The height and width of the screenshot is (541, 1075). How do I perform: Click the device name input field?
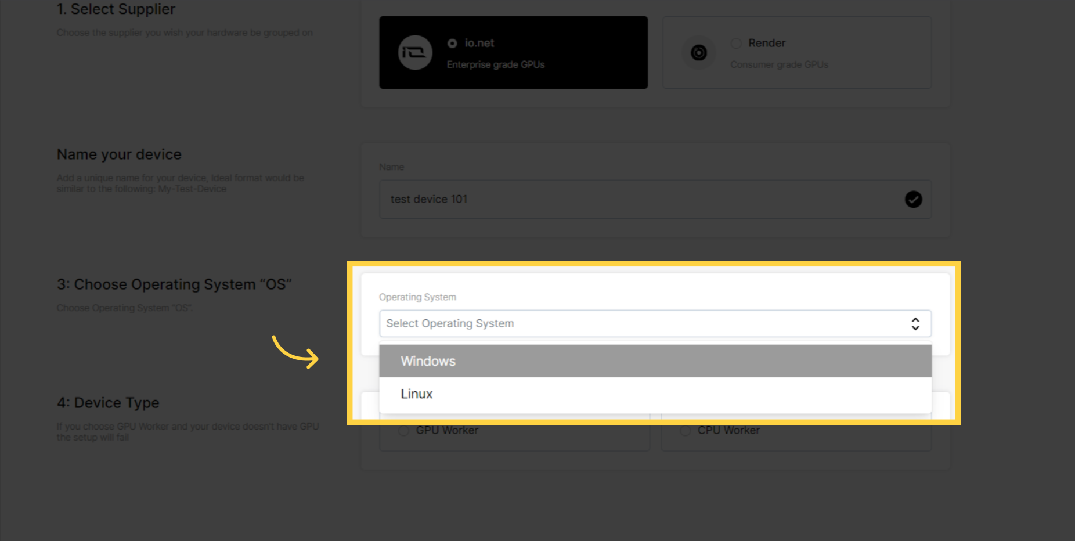coord(655,199)
